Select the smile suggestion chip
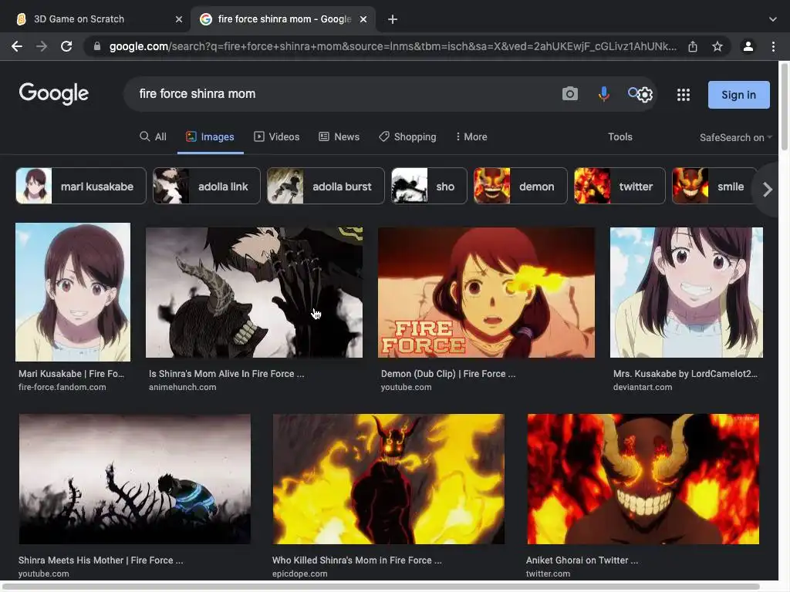Screen dimensions: 790x592 (x=714, y=186)
